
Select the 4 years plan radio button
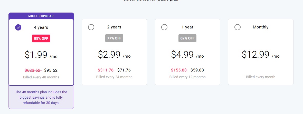point(18,27)
